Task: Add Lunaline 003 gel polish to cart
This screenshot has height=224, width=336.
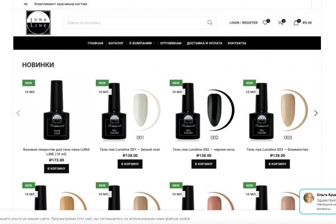Action: (277, 164)
